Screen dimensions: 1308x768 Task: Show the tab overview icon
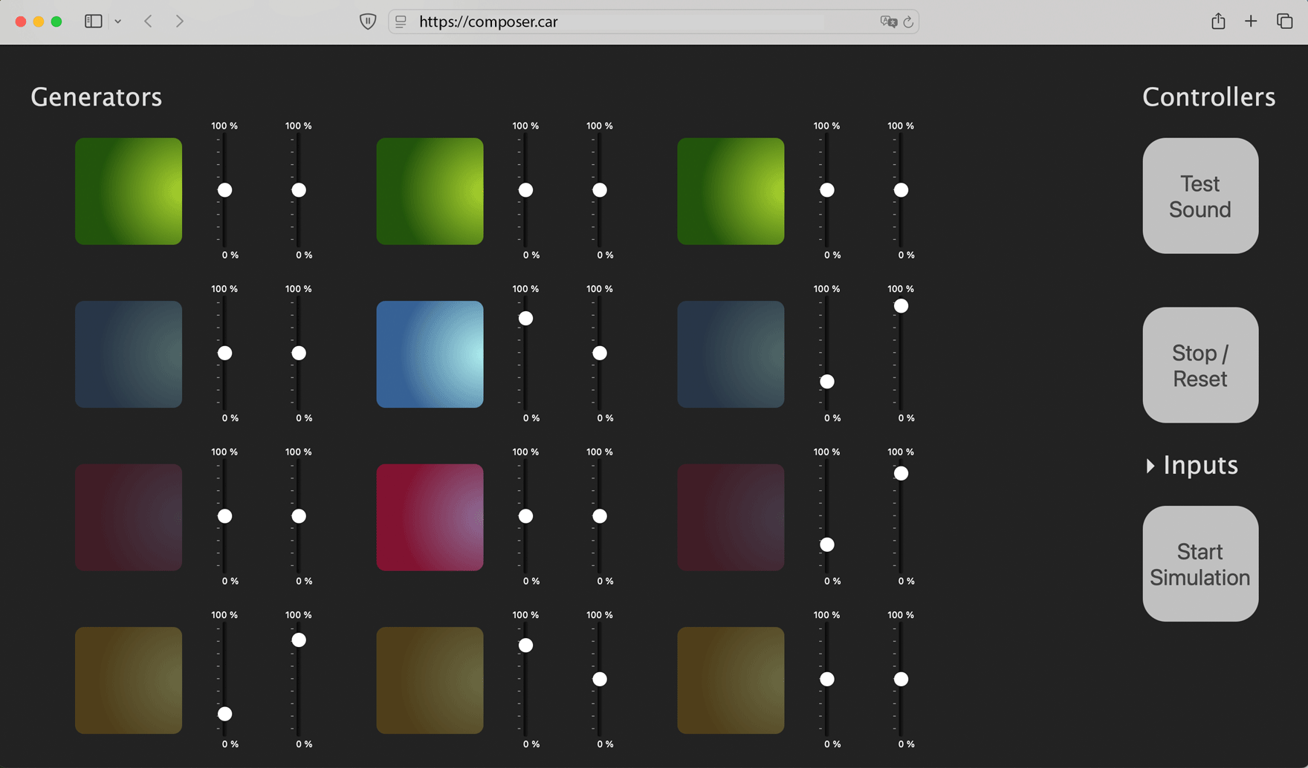pyautogui.click(x=1284, y=22)
